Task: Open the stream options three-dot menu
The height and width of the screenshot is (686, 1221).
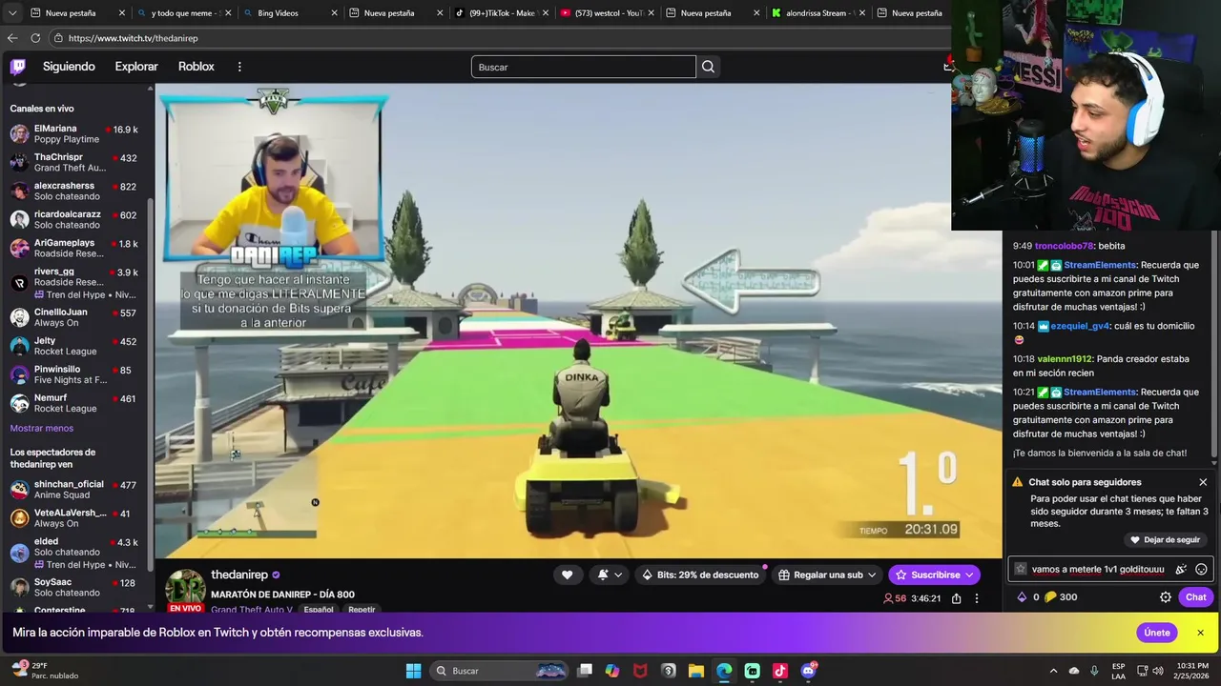Action: (976, 598)
